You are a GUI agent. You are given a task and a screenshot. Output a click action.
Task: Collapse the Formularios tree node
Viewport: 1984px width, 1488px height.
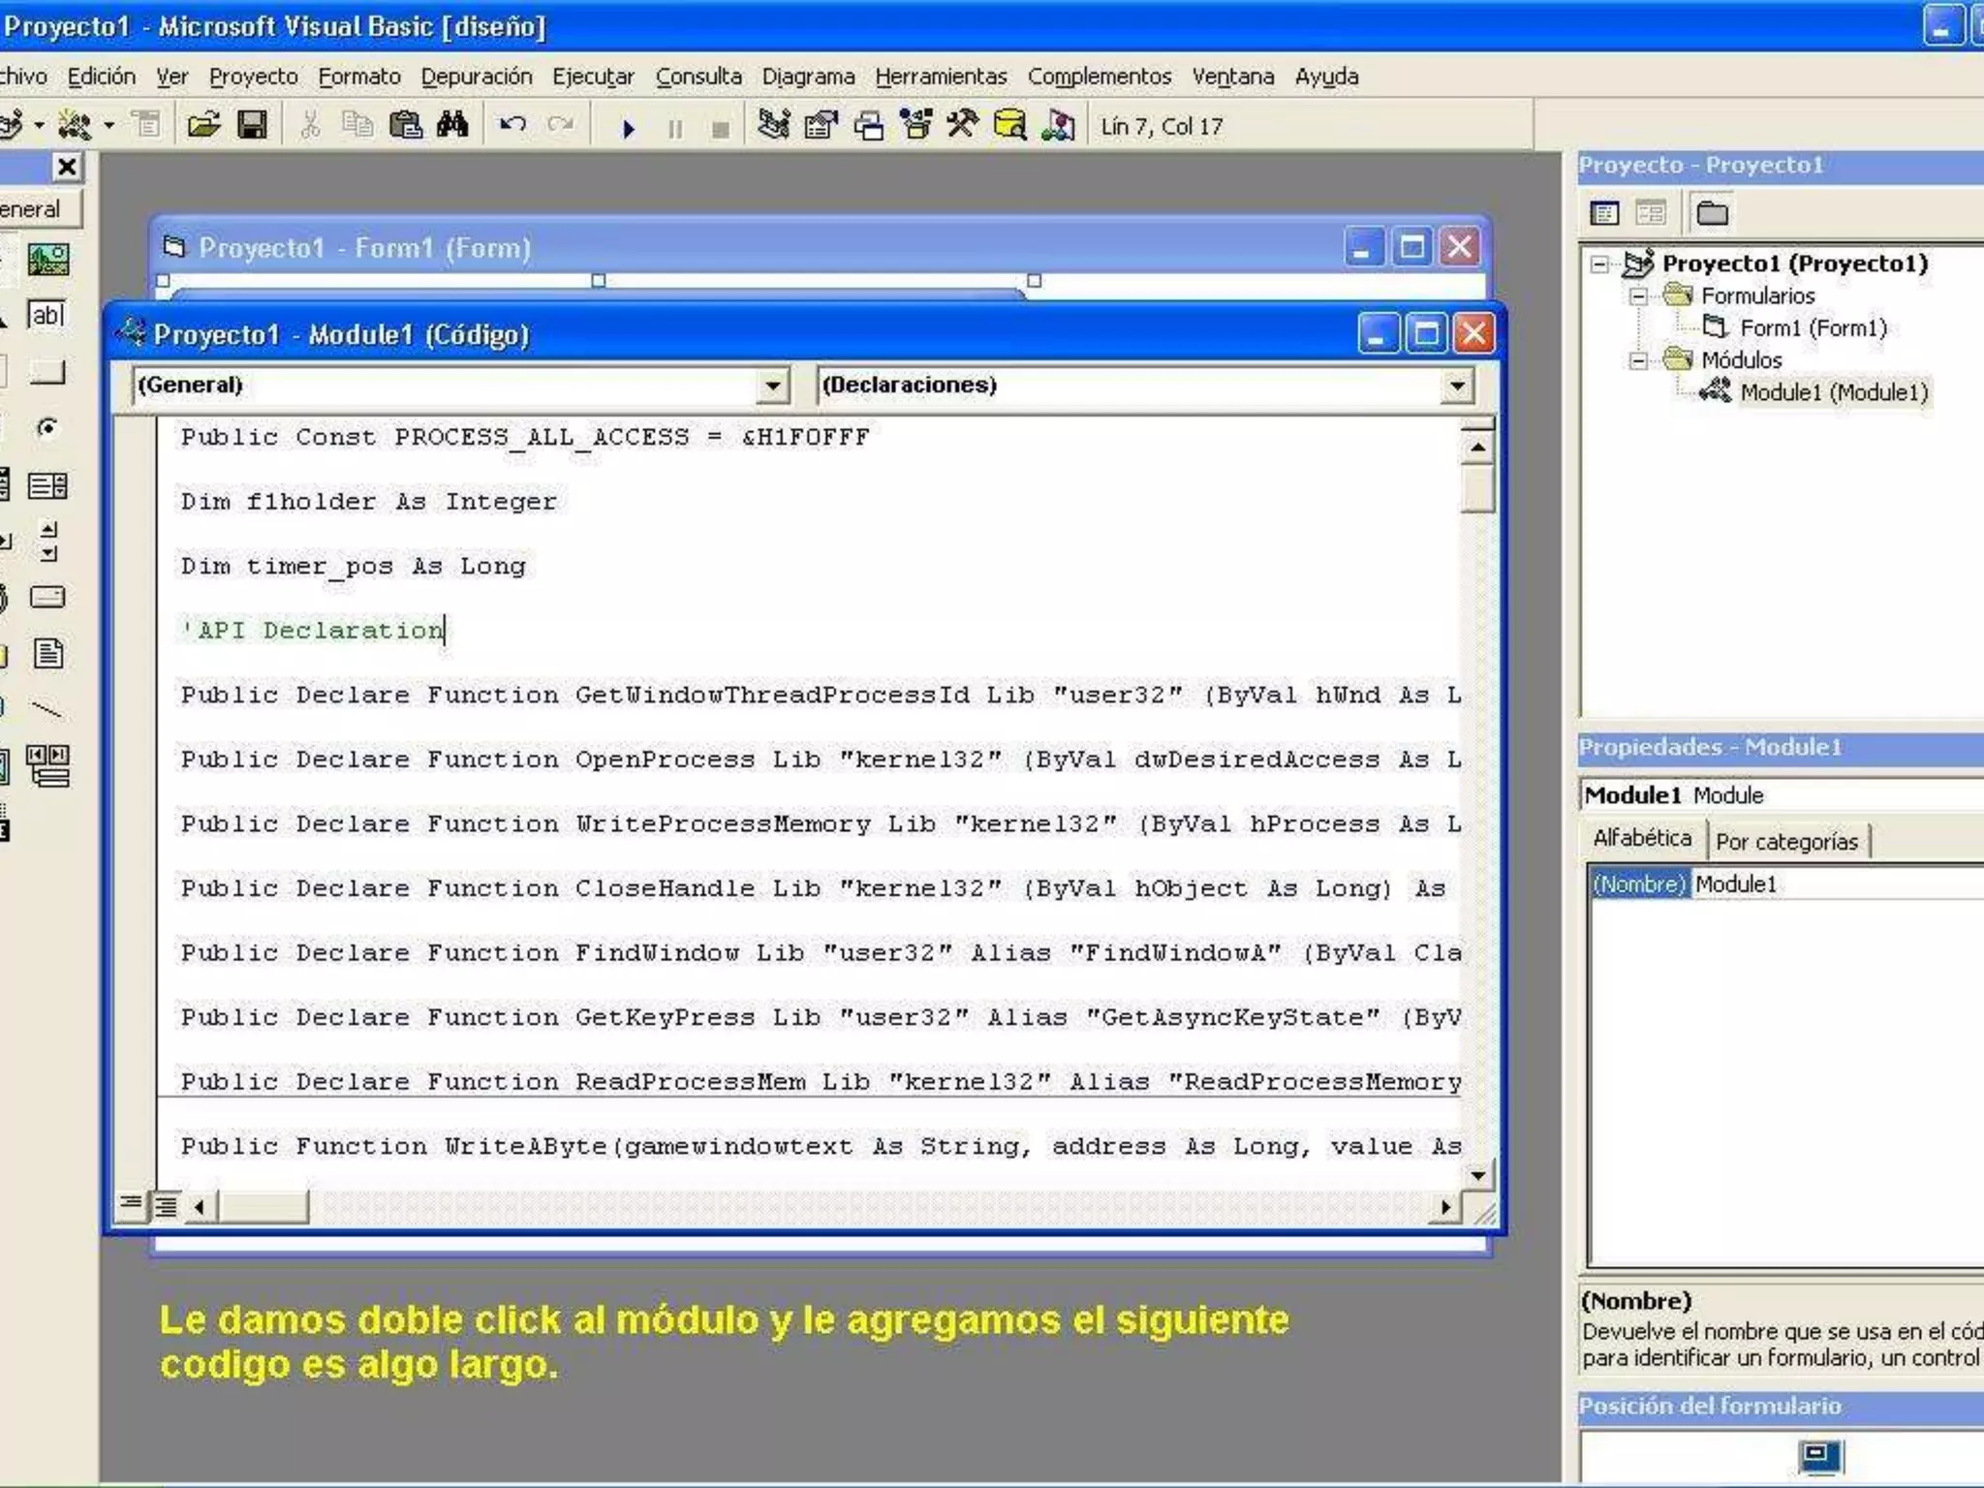click(1638, 296)
